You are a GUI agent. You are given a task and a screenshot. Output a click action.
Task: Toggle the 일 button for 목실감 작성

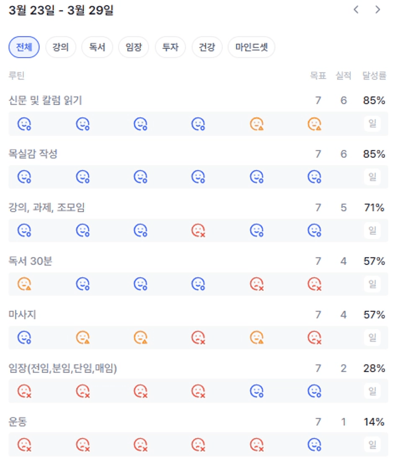pos(372,177)
